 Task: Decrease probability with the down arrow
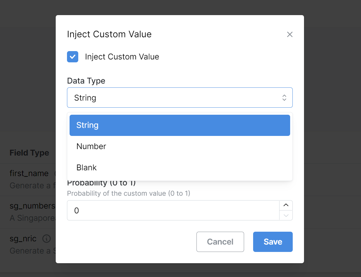pos(286,215)
